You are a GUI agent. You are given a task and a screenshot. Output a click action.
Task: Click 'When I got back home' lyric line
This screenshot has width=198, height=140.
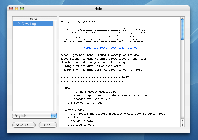[100, 55]
